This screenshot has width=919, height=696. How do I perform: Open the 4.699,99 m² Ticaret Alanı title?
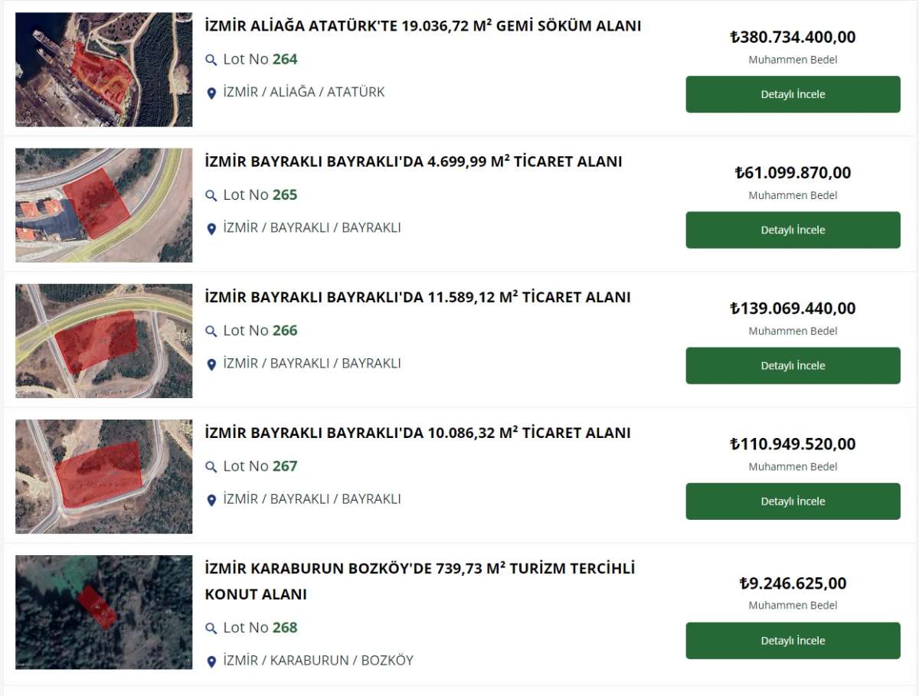(414, 162)
